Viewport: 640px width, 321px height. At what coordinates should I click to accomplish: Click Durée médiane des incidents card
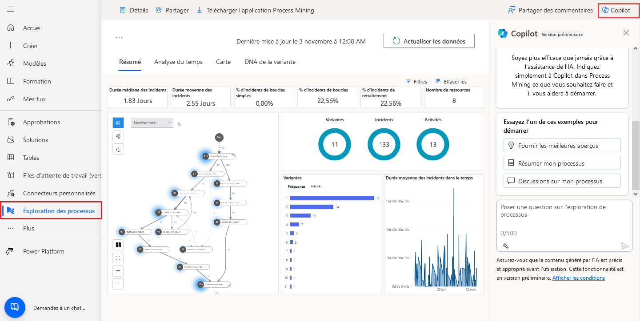pos(138,97)
